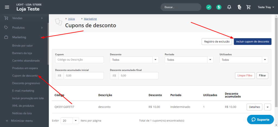The height and width of the screenshot is (127, 278).
Task: Click coupon code QK591G6FETI7
Action: (x=64, y=107)
